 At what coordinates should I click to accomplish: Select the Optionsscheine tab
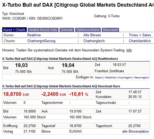(88, 30)
